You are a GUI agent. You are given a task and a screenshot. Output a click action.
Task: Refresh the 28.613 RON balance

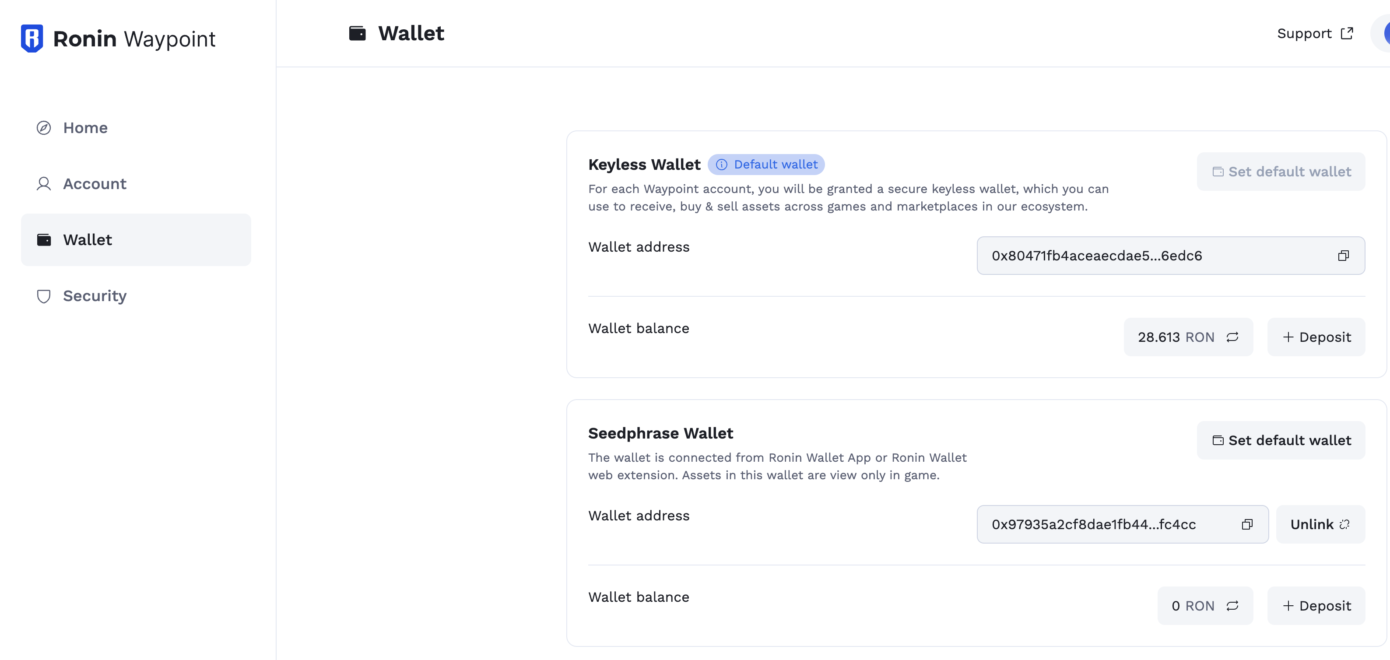coord(1232,337)
